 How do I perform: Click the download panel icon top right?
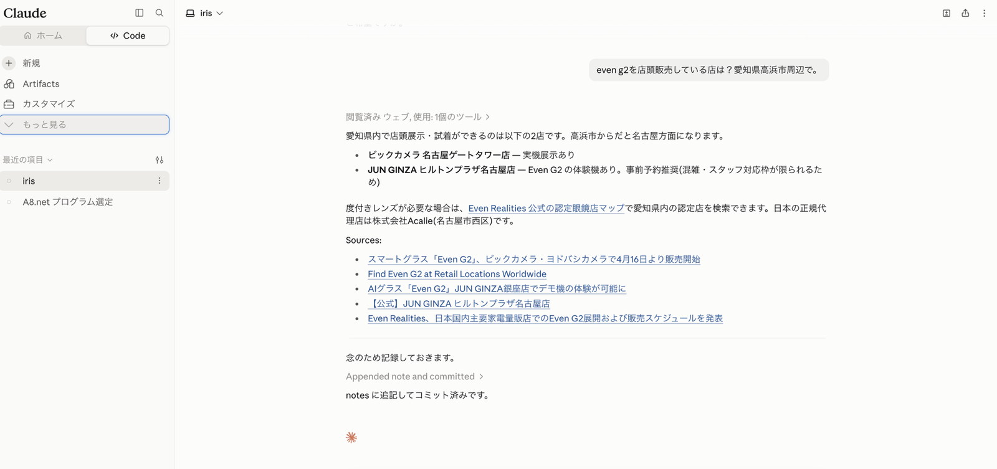tap(947, 13)
